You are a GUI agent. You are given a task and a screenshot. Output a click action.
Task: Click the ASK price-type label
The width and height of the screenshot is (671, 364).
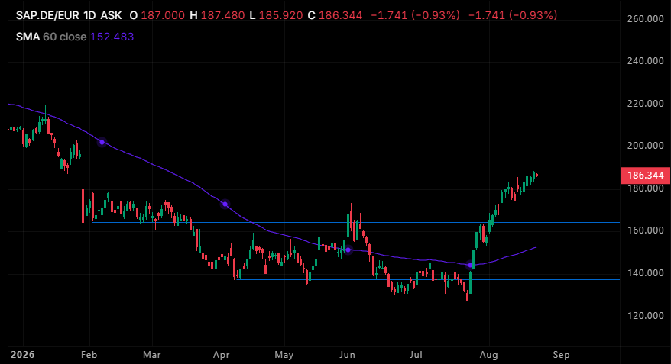click(112, 15)
